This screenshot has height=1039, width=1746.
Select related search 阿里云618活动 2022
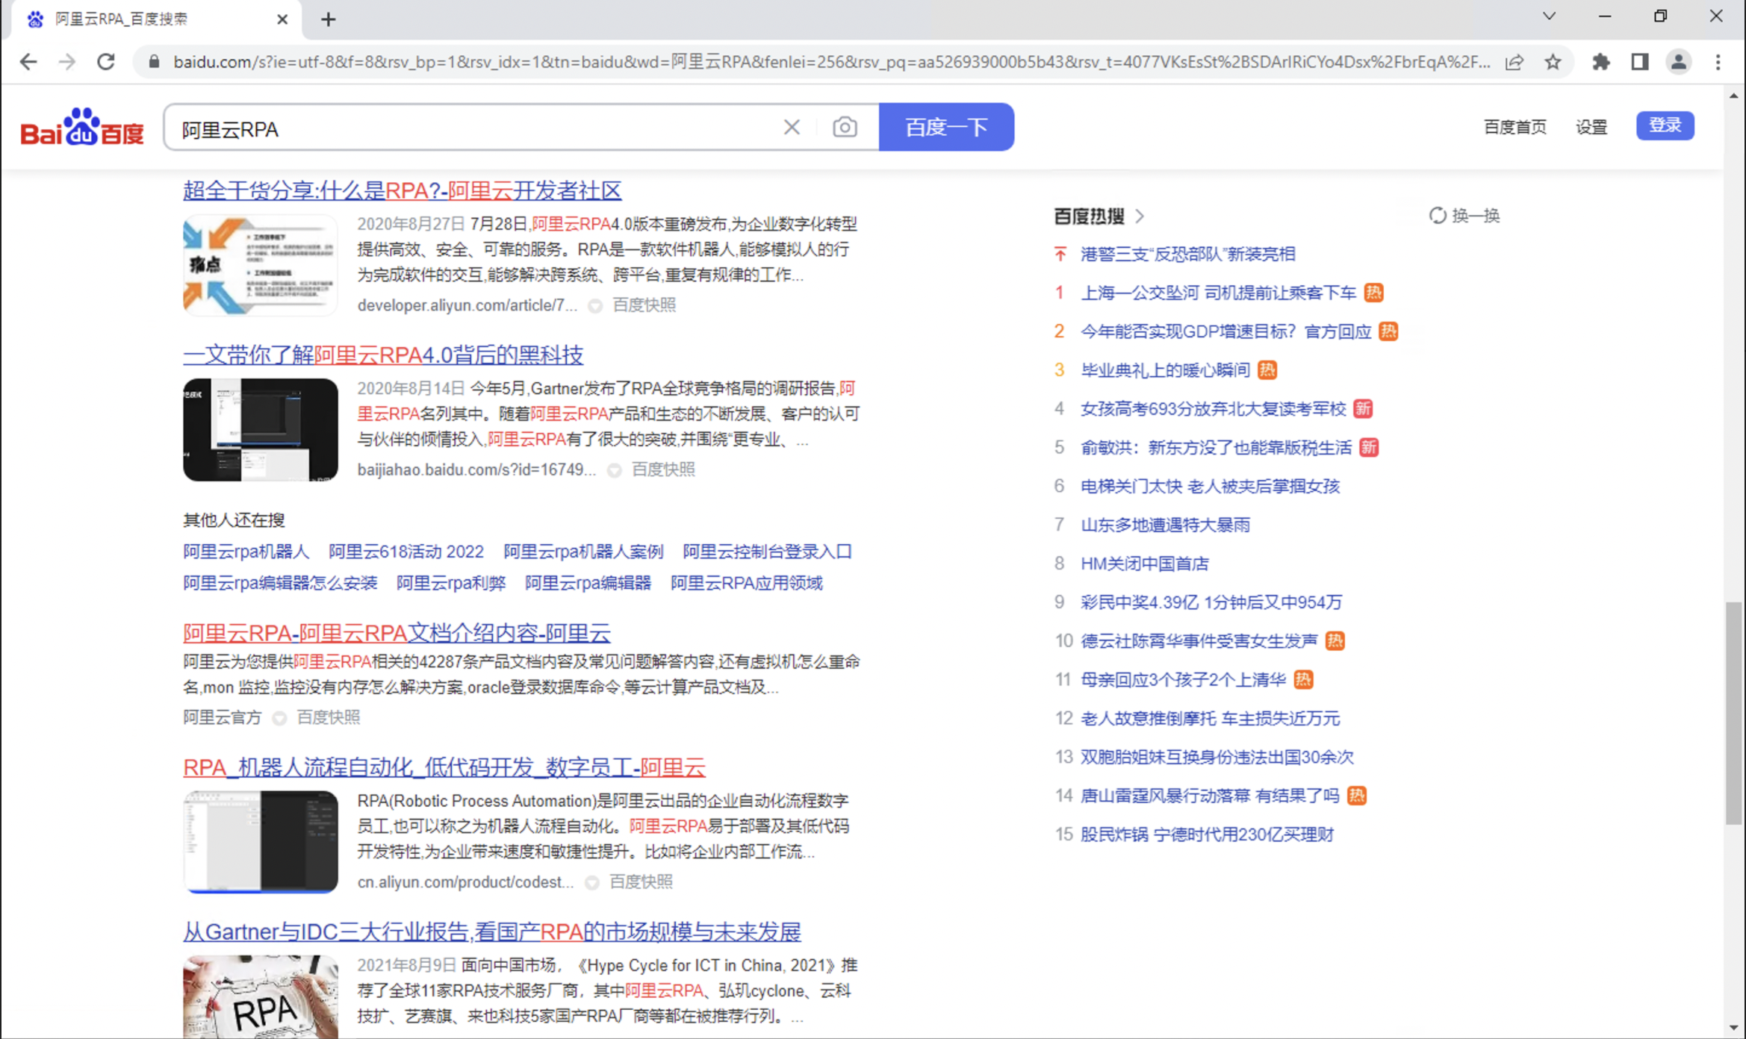point(406,552)
